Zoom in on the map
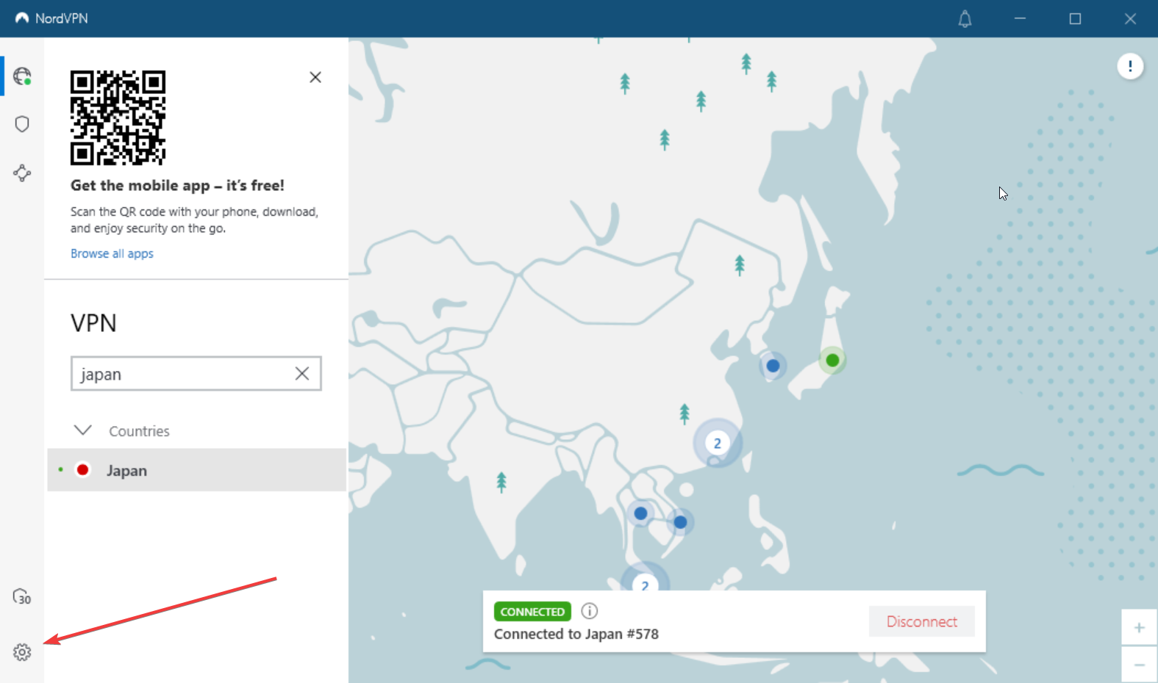Viewport: 1158px width, 683px height. pos(1139,628)
